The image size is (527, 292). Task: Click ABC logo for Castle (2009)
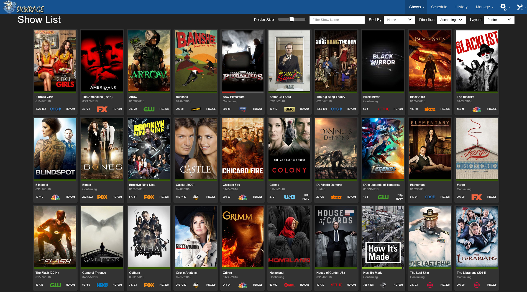pos(196,197)
